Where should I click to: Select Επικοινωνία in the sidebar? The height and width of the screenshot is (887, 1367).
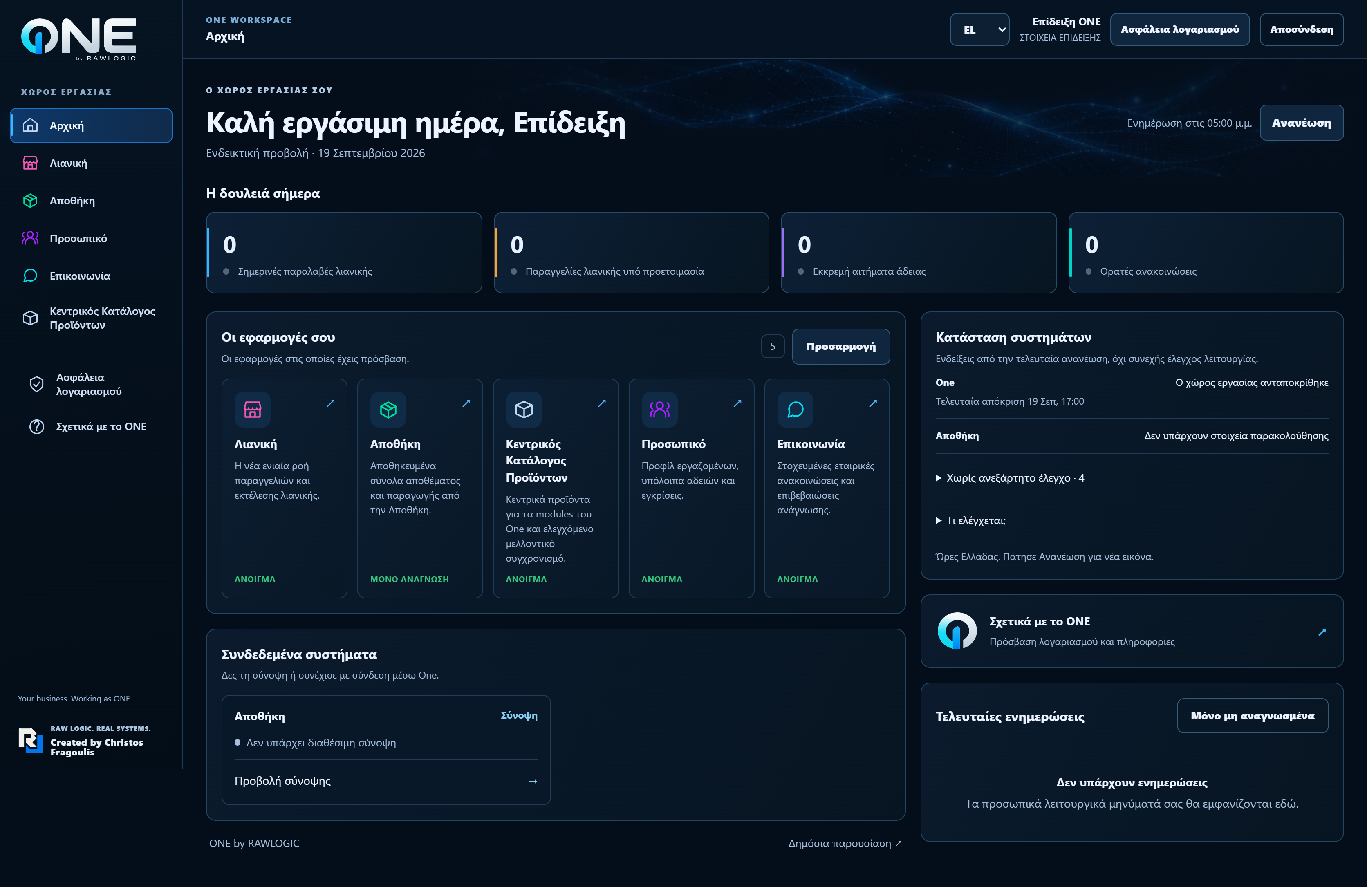[91, 276]
